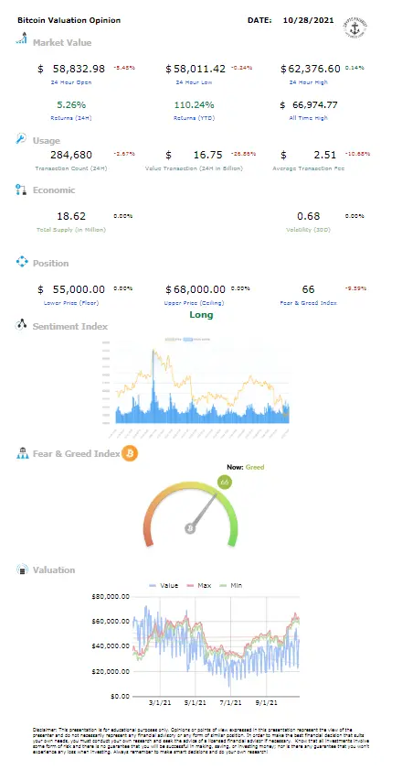
Task: Click the 55,000.00 lower price value
Action: [79, 289]
